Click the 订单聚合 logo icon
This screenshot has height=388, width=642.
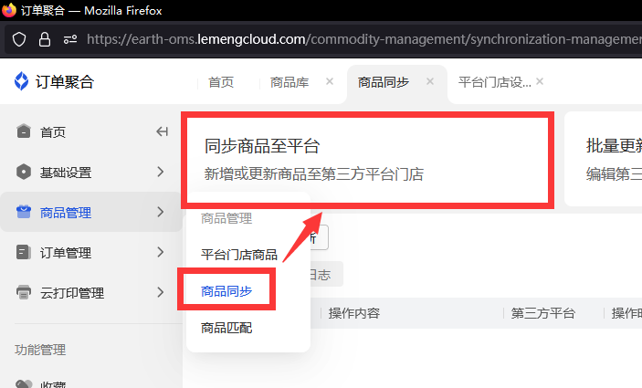pyautogui.click(x=21, y=81)
